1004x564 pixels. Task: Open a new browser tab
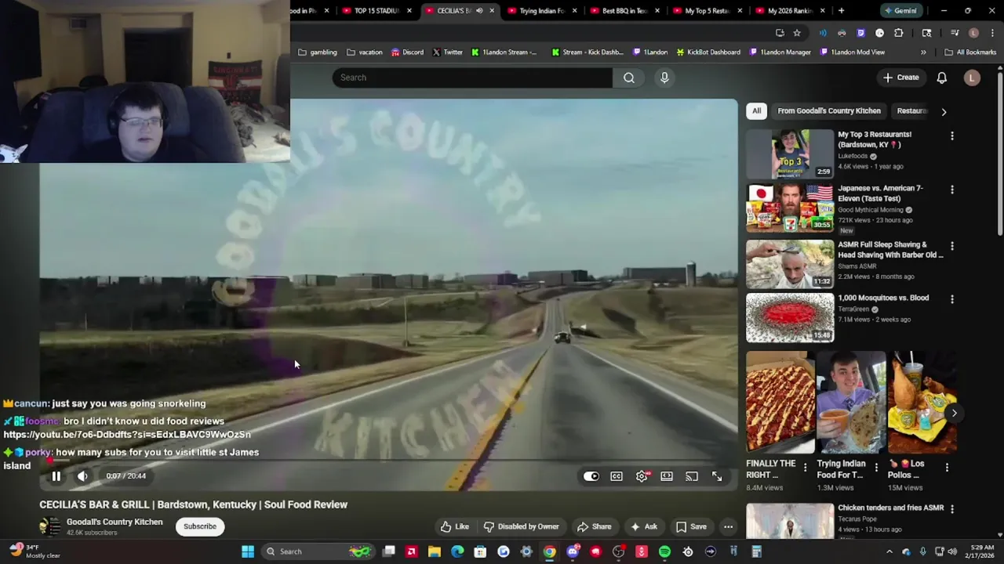coord(841,11)
